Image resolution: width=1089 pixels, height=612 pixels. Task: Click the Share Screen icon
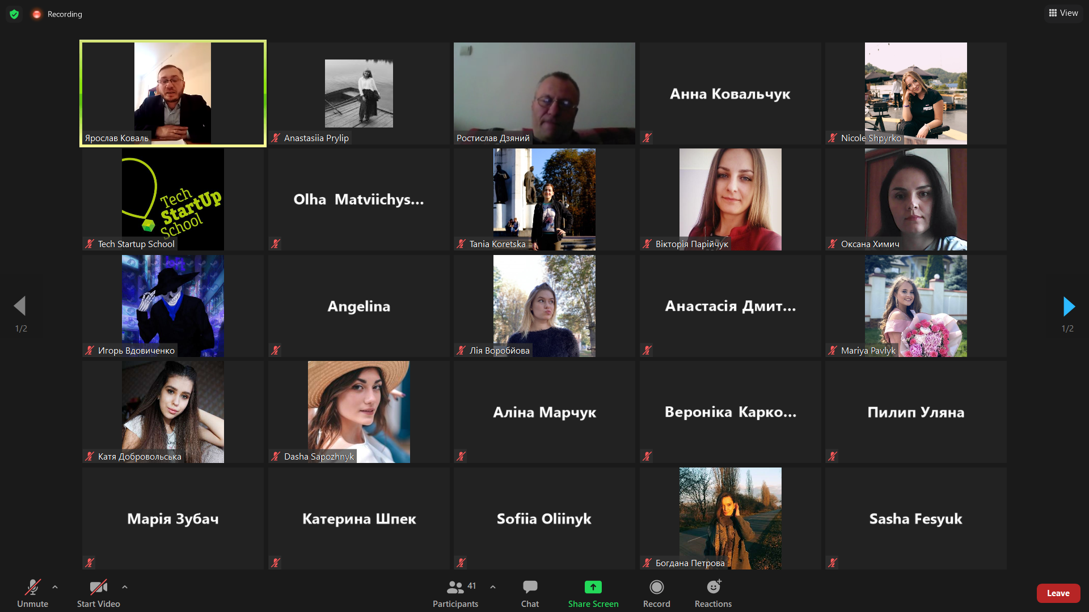click(593, 587)
